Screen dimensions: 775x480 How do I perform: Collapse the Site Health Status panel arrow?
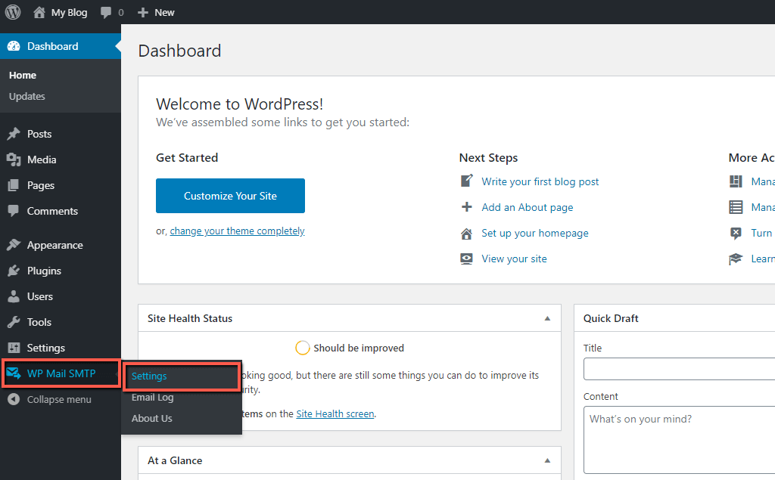tap(547, 318)
